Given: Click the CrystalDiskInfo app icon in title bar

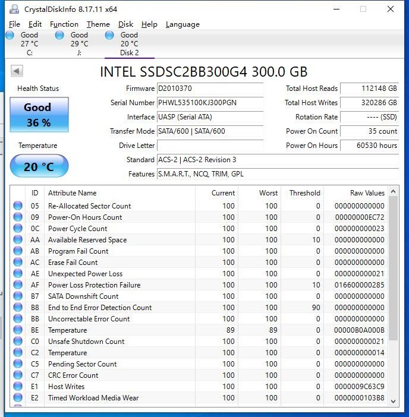Looking at the screenshot, I should (14, 10).
